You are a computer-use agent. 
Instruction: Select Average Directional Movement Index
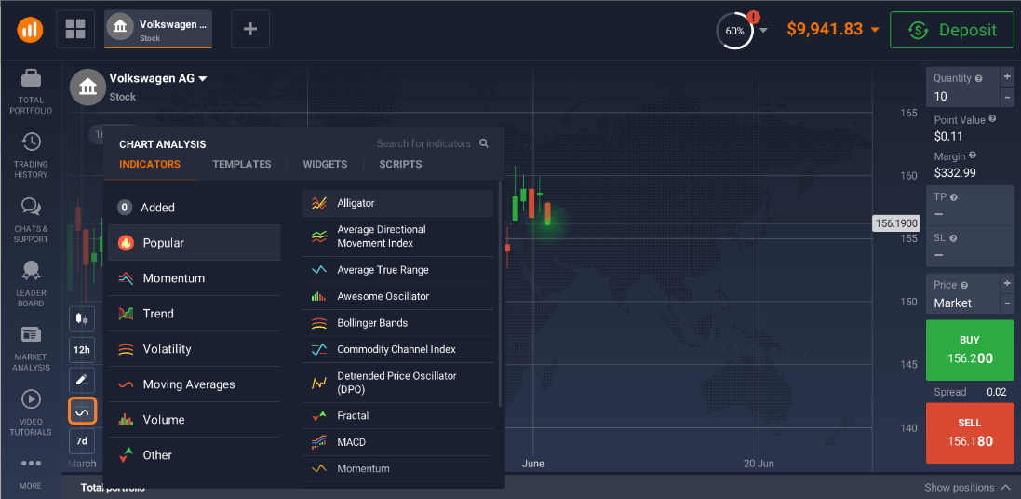coord(397,236)
